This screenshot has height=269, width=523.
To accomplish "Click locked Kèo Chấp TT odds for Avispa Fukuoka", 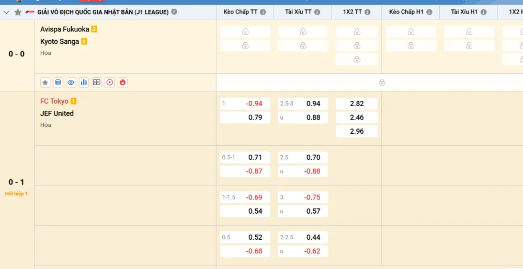I will 245,32.
